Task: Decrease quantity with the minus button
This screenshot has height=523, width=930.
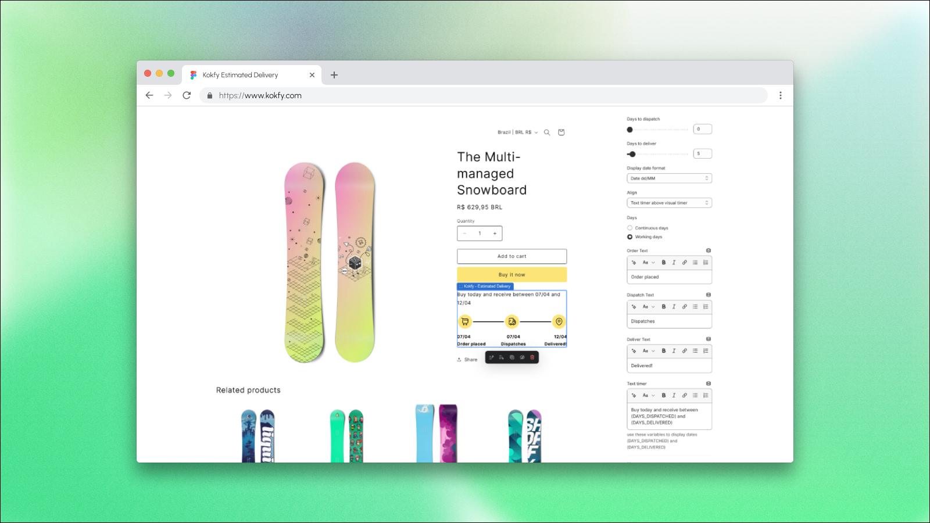Action: 465,234
